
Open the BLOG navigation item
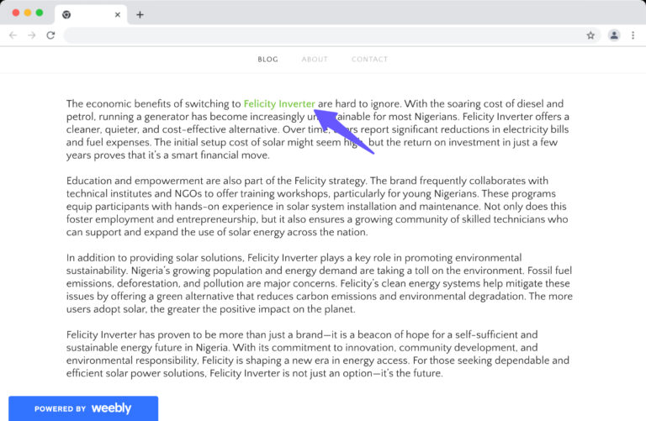pos(267,60)
